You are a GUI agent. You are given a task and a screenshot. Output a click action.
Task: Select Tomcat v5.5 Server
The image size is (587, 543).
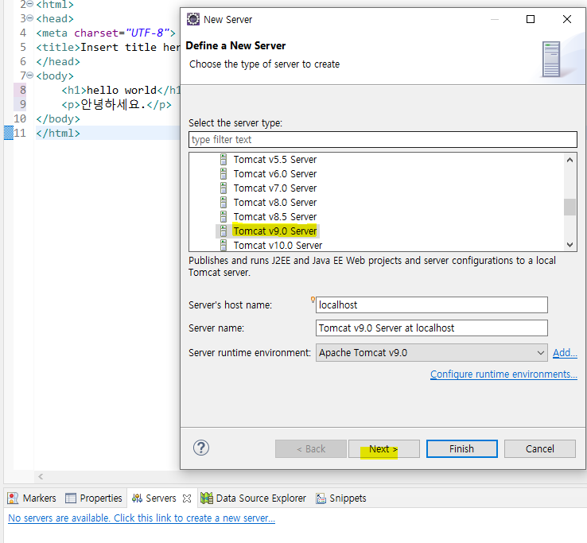click(x=274, y=160)
